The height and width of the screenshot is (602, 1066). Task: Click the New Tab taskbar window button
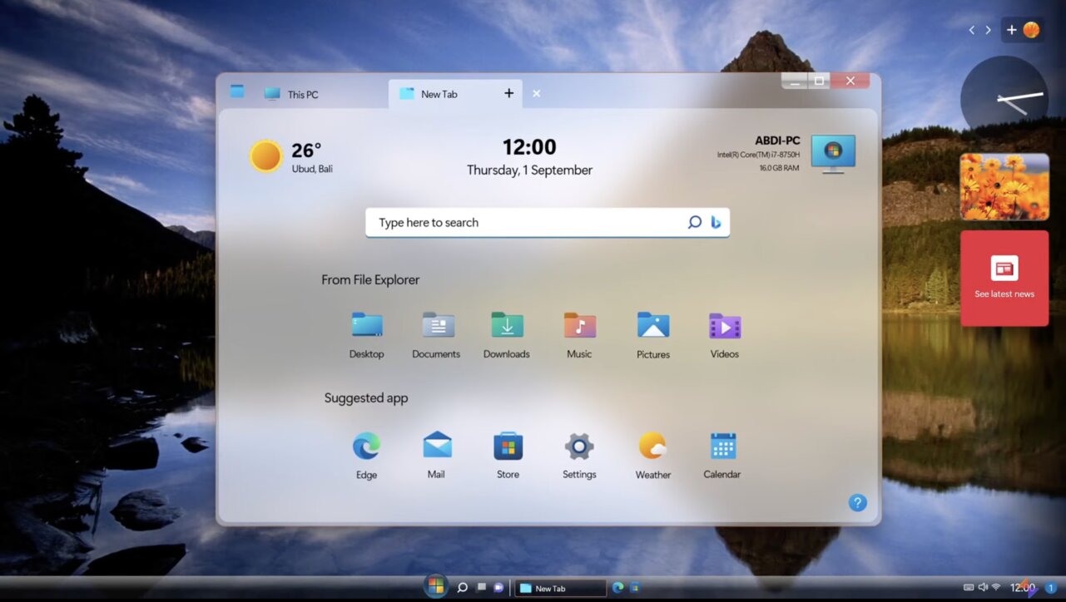(x=560, y=588)
